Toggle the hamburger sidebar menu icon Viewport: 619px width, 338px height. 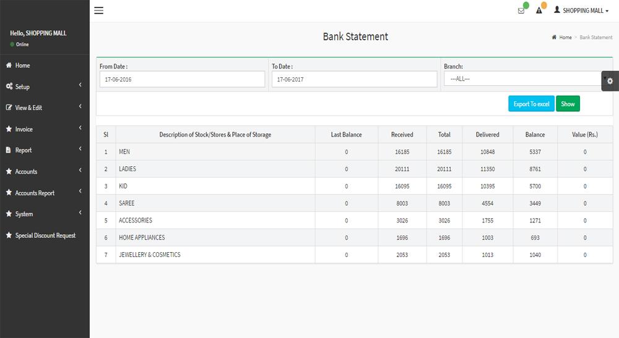point(98,11)
